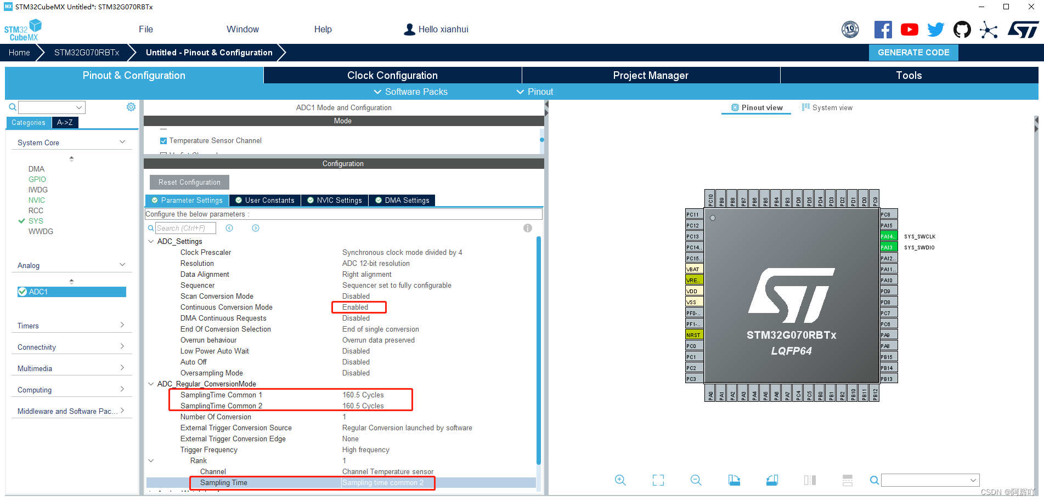The width and height of the screenshot is (1044, 501).
Task: Toggle the split vertical view icon
Action: pyautogui.click(x=810, y=480)
